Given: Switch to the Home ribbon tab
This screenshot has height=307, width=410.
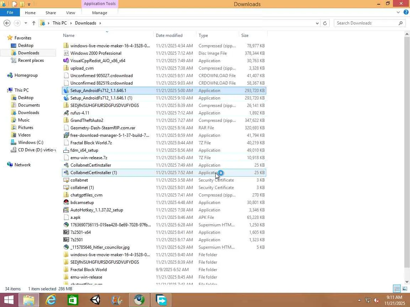Looking at the screenshot, I should (30, 13).
